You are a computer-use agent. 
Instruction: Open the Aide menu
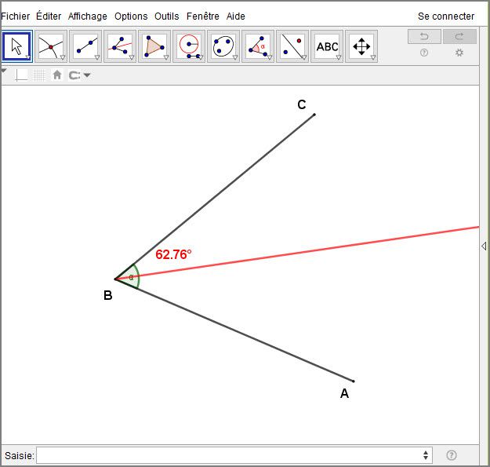click(236, 16)
